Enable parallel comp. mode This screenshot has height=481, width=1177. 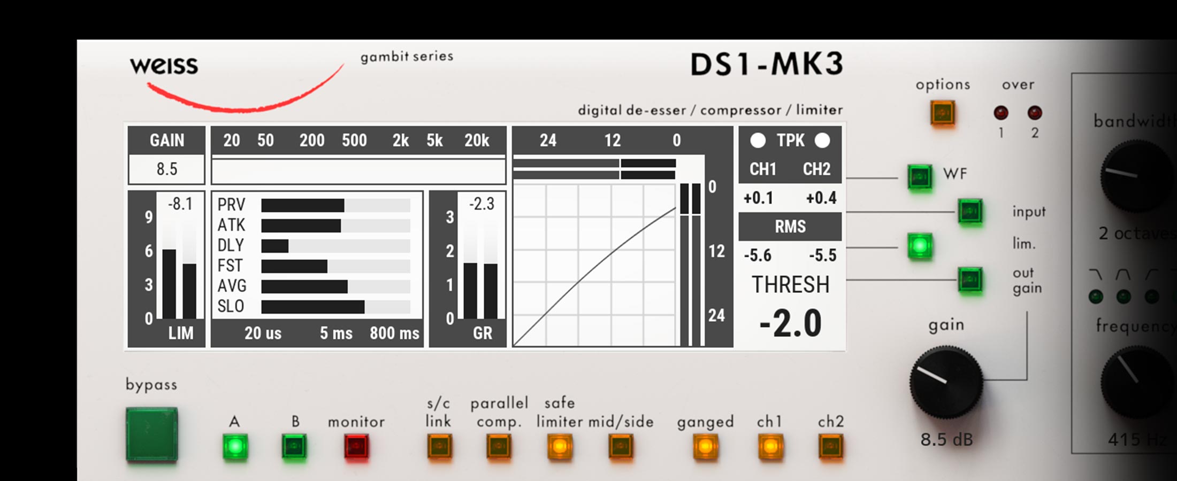499,447
